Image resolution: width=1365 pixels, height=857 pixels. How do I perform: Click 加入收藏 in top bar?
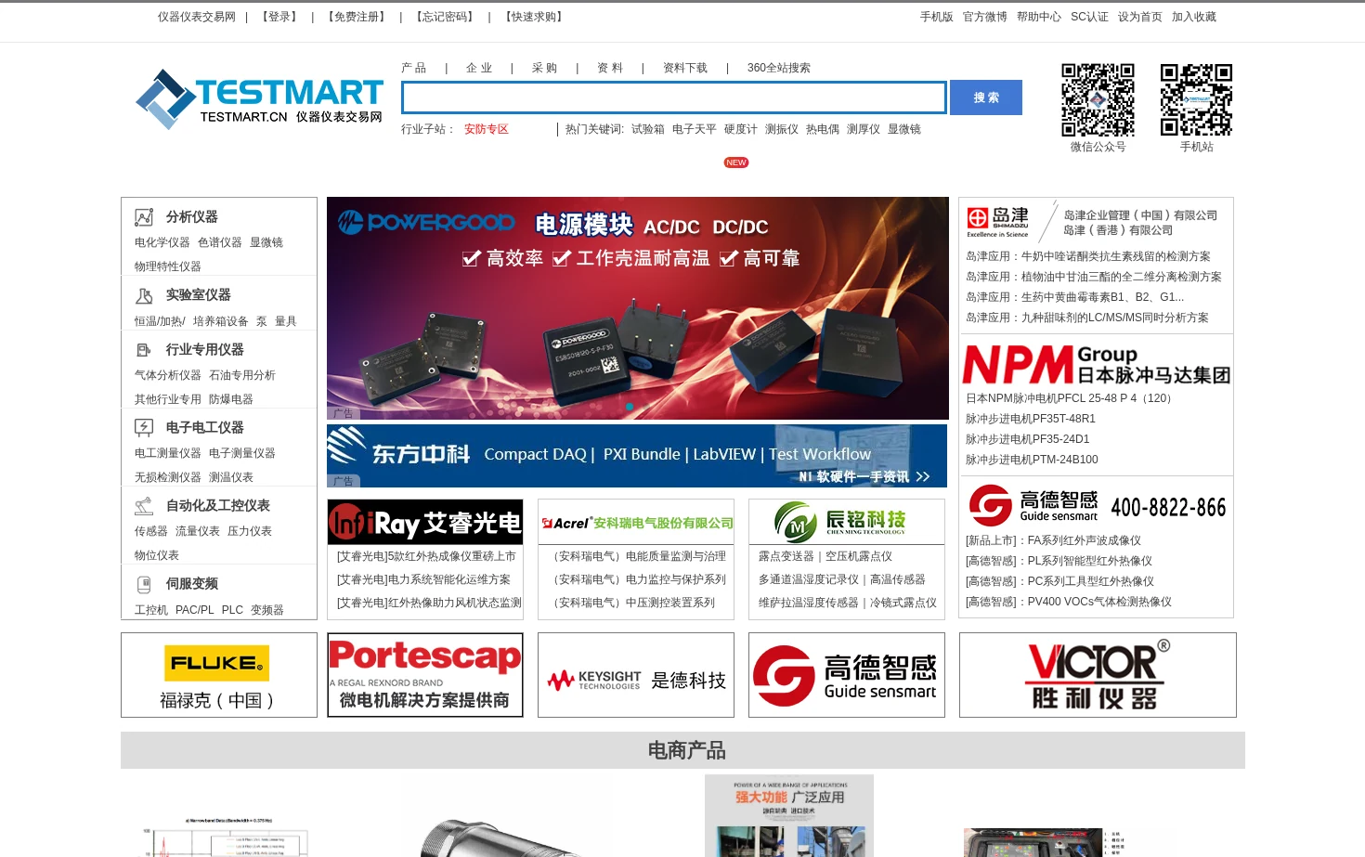click(1194, 17)
